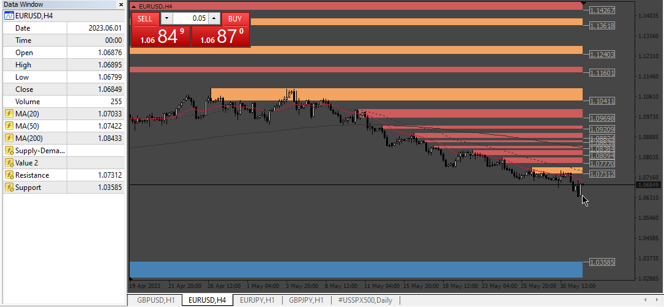Click current price marker 1.06849 on price axis
664x307 pixels.
click(647, 185)
